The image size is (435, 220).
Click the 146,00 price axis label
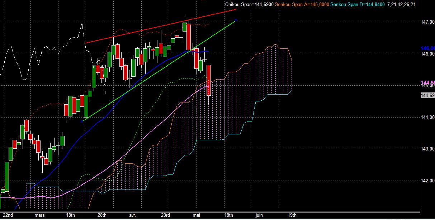(427, 54)
